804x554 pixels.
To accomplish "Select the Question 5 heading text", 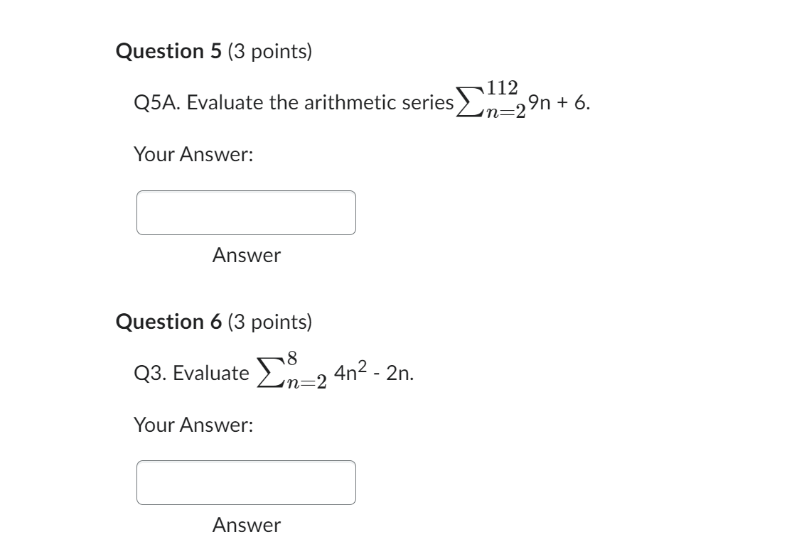I will [169, 50].
